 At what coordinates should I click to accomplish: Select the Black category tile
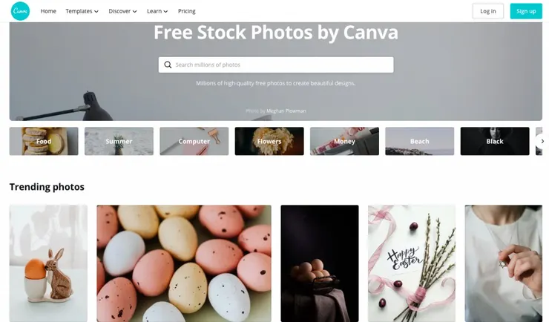coord(495,141)
